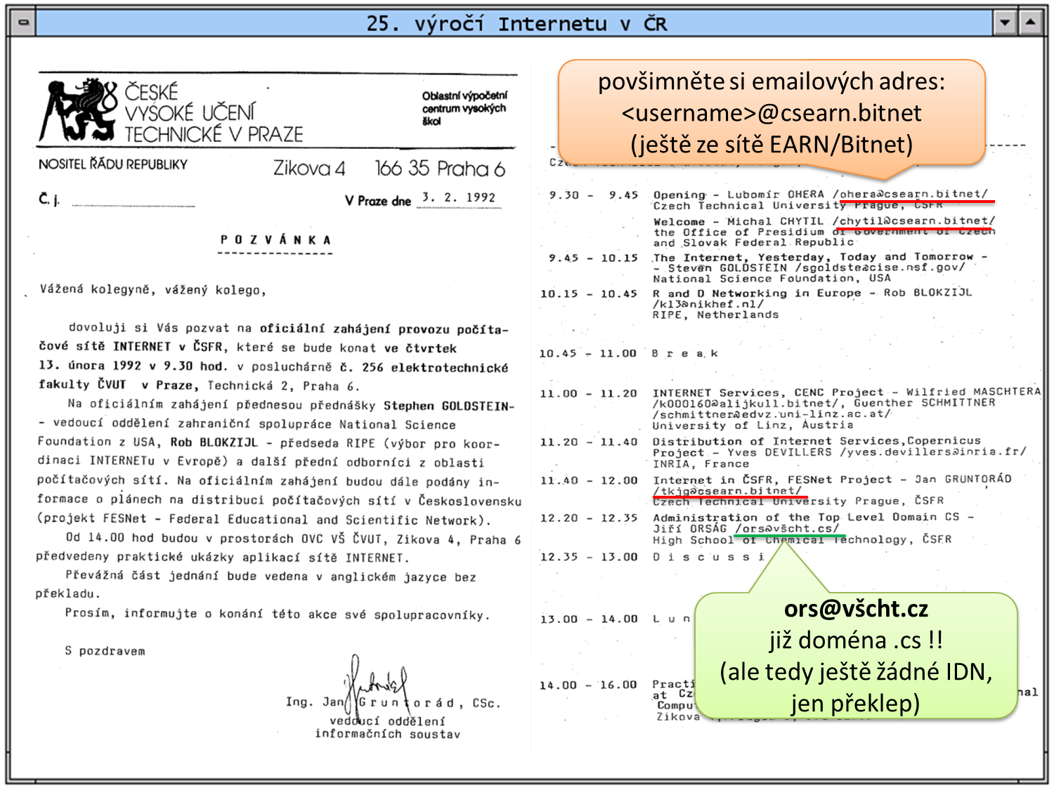Click the email "/ohera@csearn.bitnet/"

click(x=911, y=194)
